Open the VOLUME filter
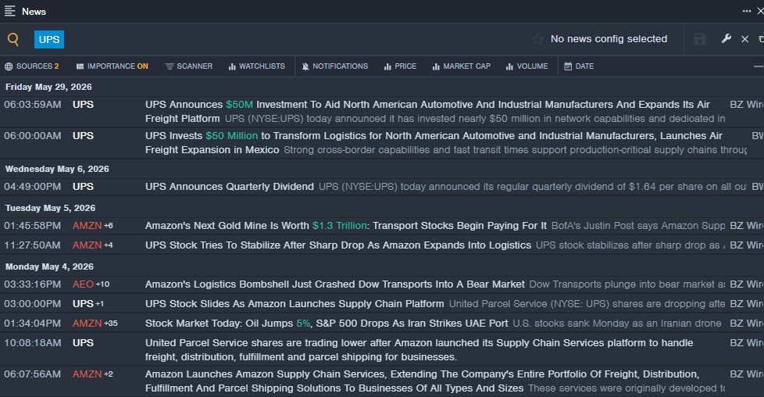764x397 pixels. (527, 66)
